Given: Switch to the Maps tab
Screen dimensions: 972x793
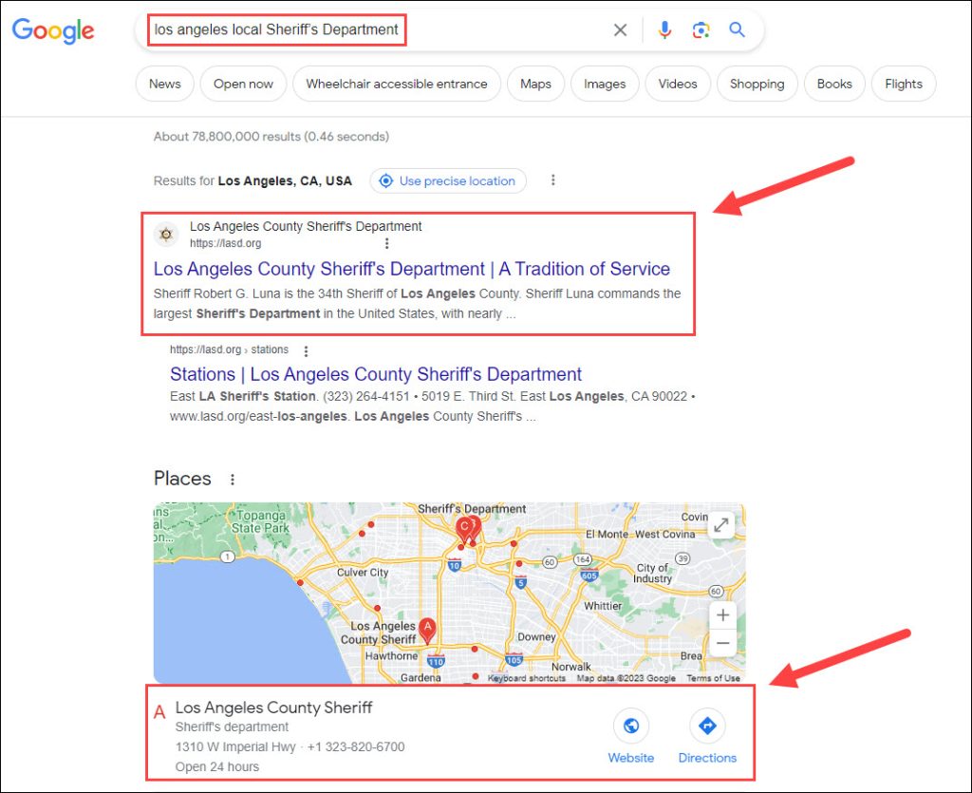Looking at the screenshot, I should (535, 84).
